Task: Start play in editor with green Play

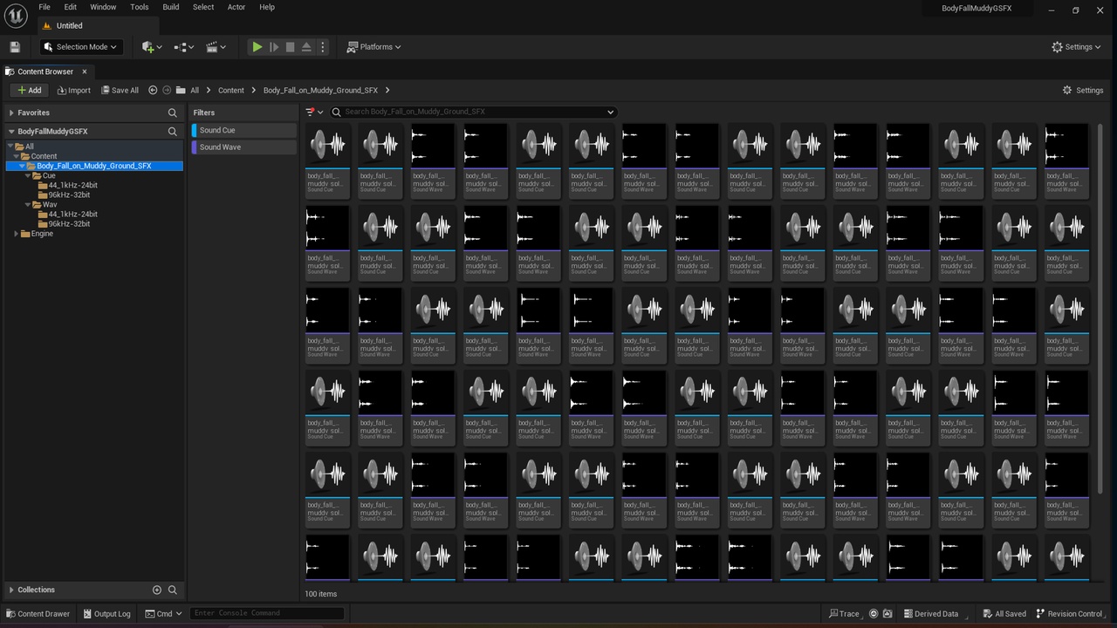Action: 257,47
